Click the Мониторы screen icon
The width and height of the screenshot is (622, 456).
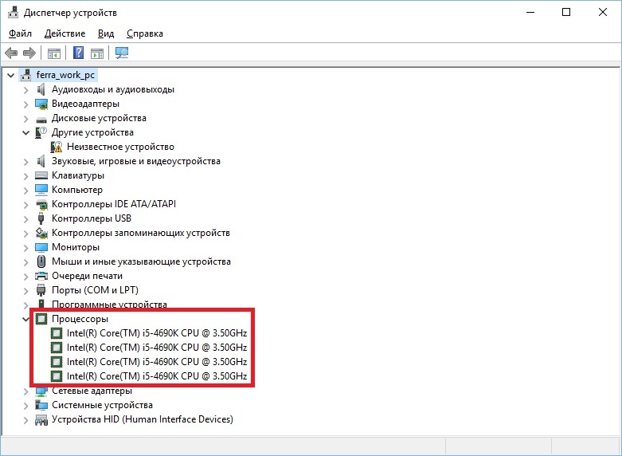pyautogui.click(x=41, y=247)
